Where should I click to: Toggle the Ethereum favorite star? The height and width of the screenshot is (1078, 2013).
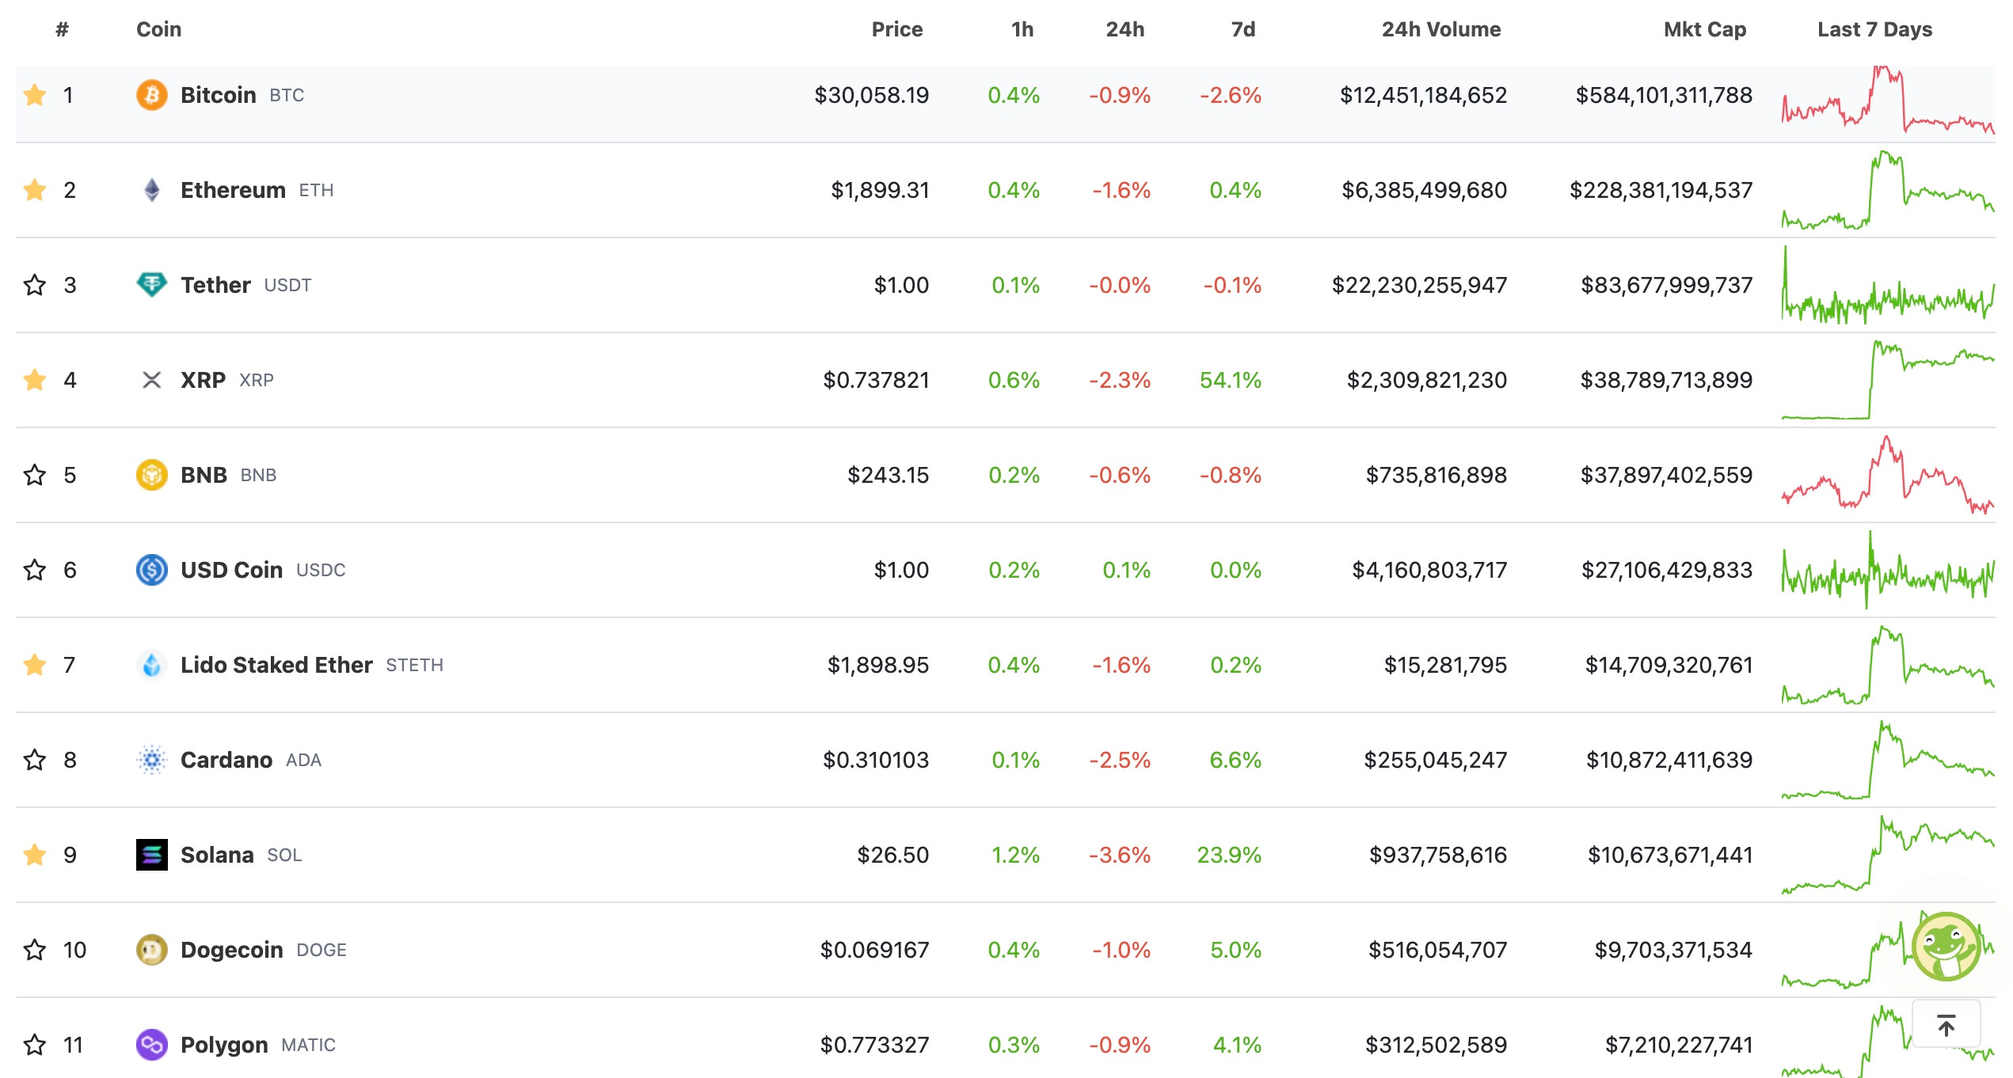(x=35, y=190)
